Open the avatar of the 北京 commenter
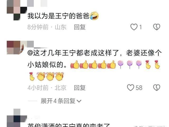The image size is (169, 127). point(15,47)
